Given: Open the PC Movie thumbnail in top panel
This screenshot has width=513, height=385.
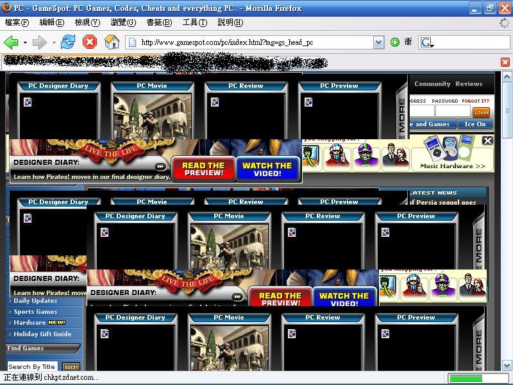Looking at the screenshot, I should tap(152, 116).
